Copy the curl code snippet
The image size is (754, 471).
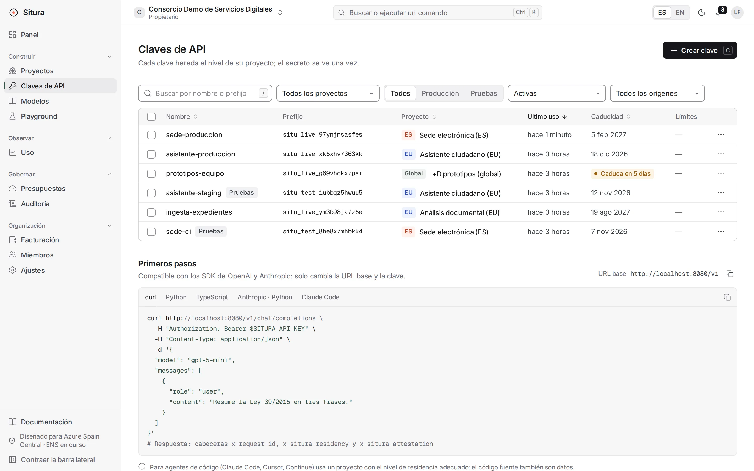point(727,297)
